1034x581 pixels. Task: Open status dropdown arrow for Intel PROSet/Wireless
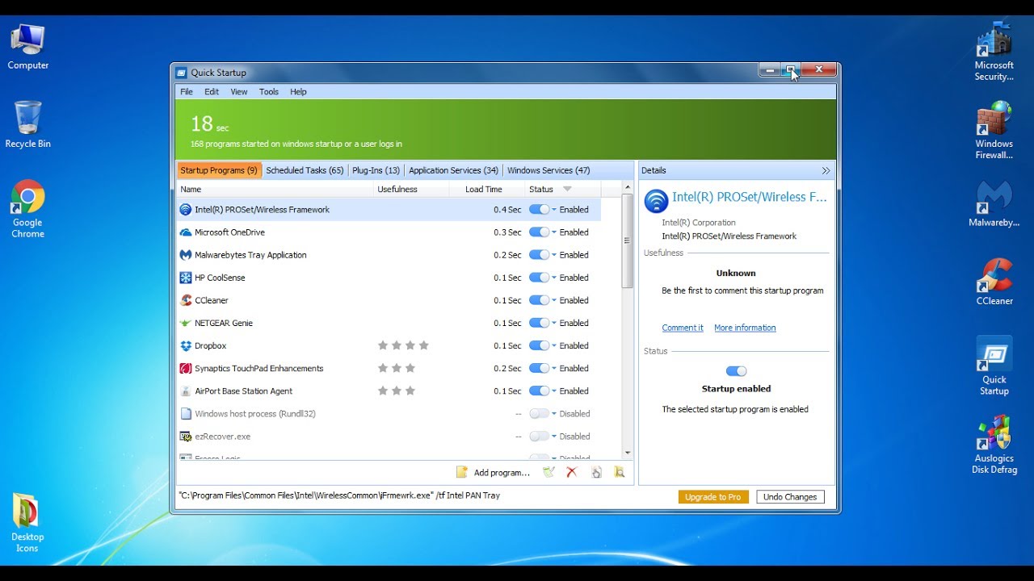[554, 210]
